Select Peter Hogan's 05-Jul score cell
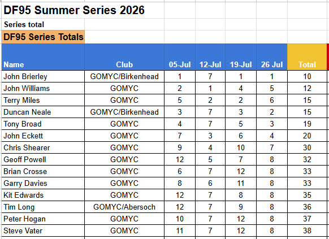Screen dimensions: 329x239 (x=180, y=219)
